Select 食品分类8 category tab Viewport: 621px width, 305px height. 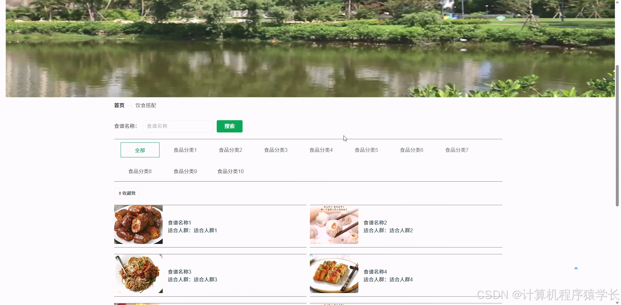(x=139, y=171)
